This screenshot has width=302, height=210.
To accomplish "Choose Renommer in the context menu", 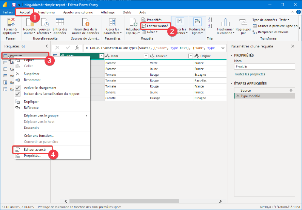I will click(x=52, y=80).
